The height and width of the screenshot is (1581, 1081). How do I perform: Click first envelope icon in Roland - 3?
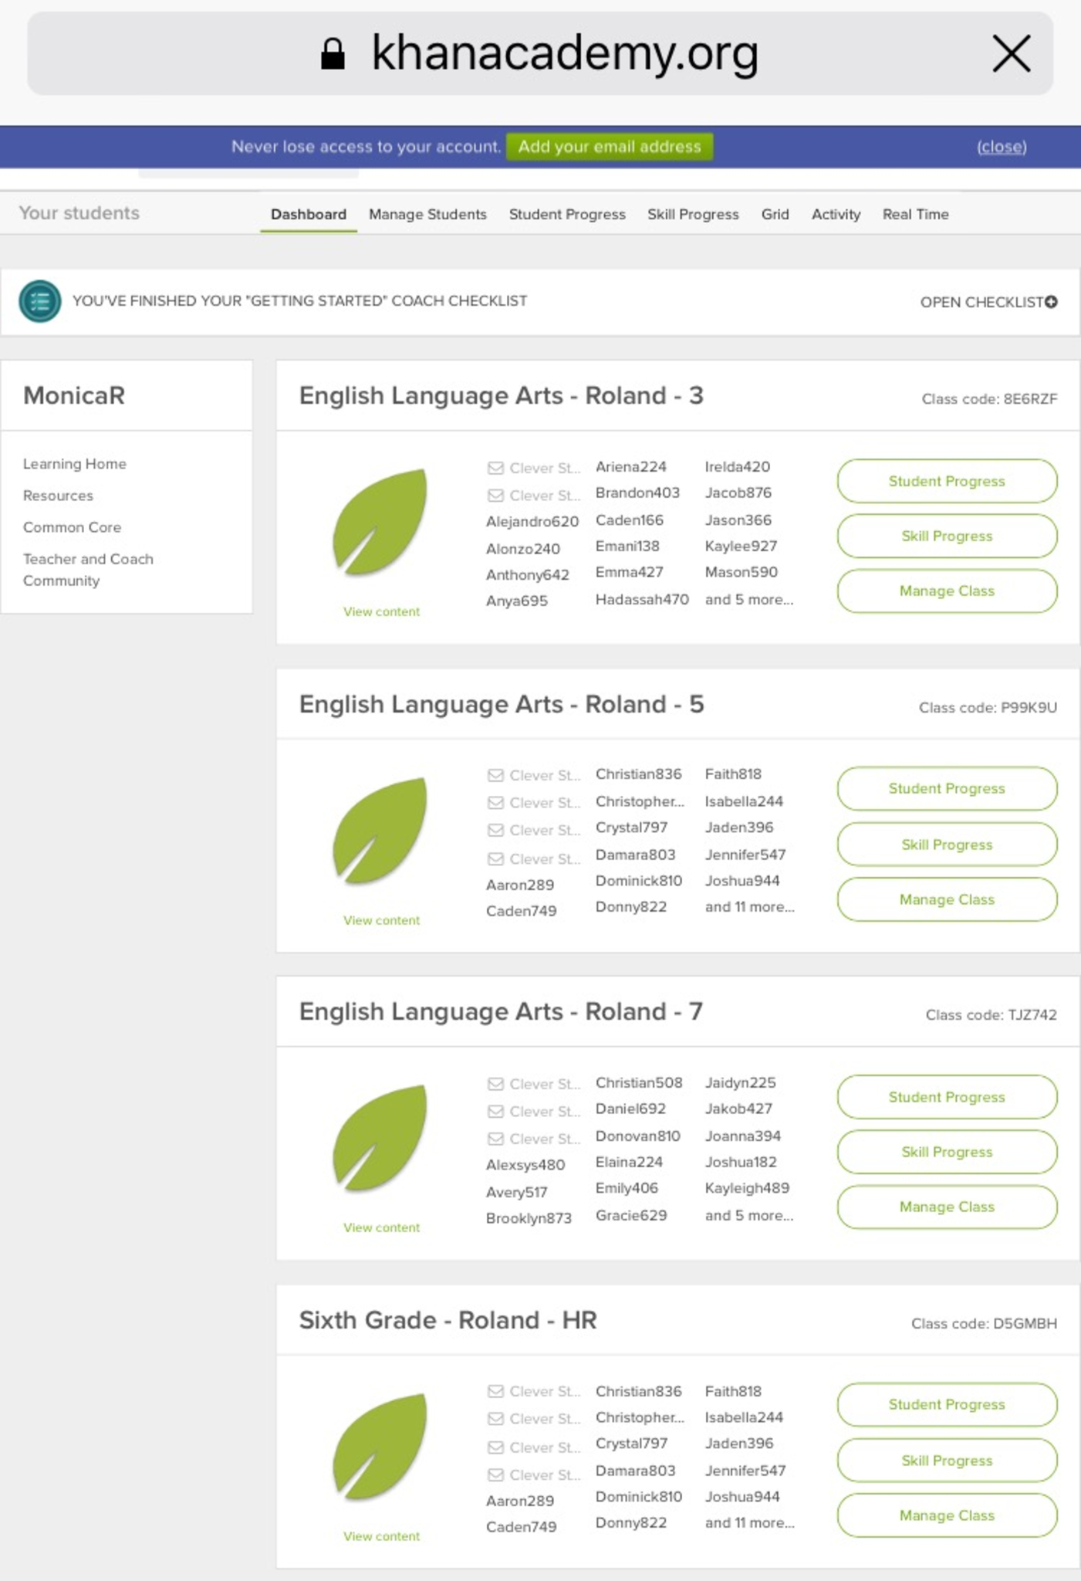(x=495, y=468)
